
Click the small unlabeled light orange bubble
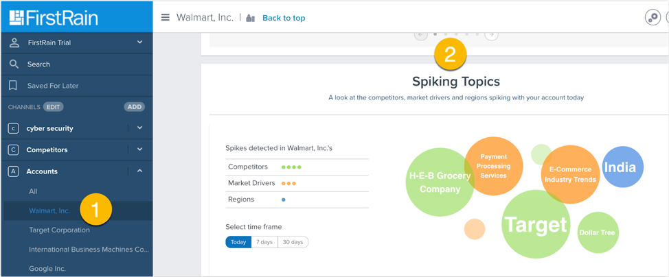[x=475, y=229]
